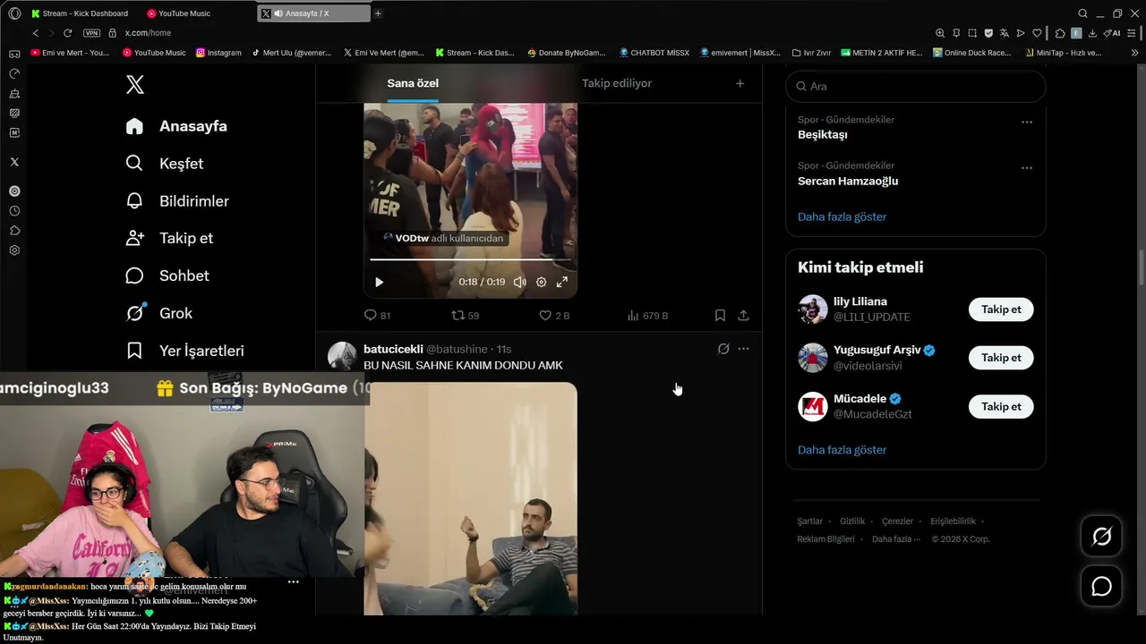
Task: Open Anasayfa in the X navigation
Action: tap(176, 126)
